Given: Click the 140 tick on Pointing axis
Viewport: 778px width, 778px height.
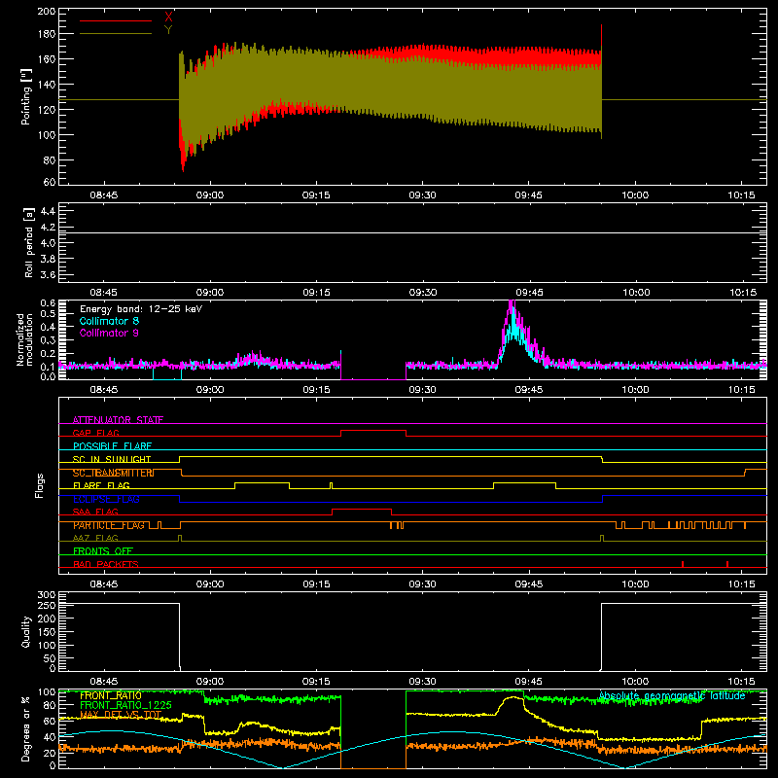Looking at the screenshot, I should tap(47, 85).
